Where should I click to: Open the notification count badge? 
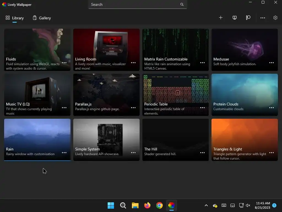coord(274,205)
